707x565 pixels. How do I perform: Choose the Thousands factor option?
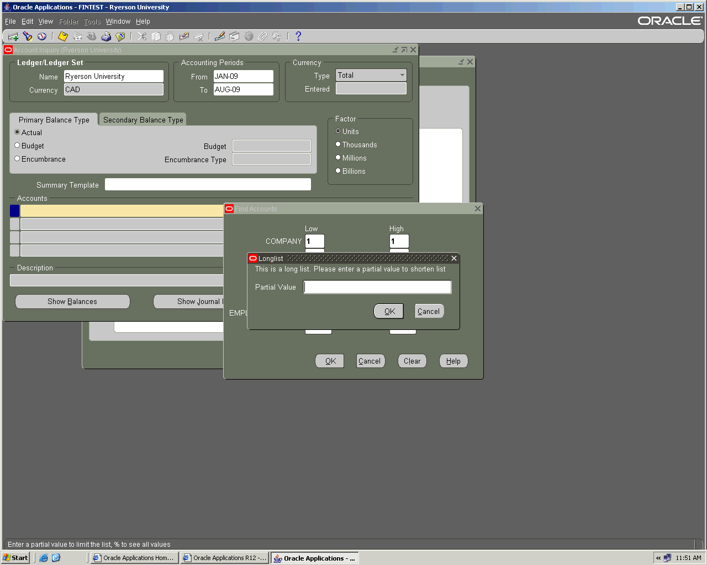click(x=338, y=145)
